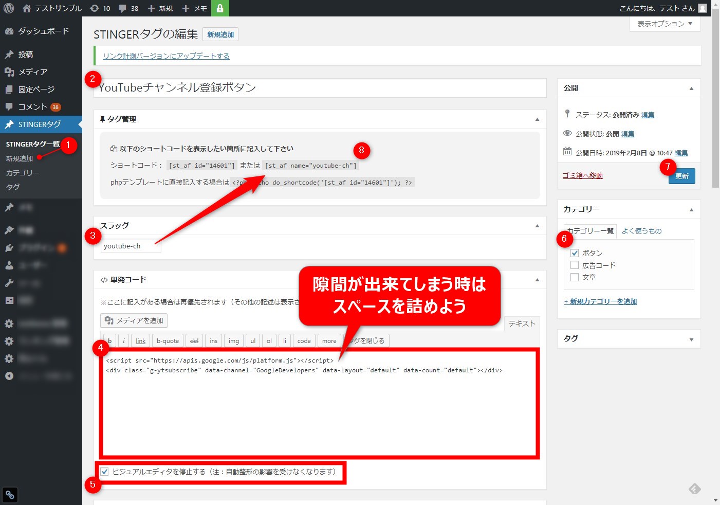Click the img quicktag button
The height and width of the screenshot is (505, 720).
[x=233, y=340]
